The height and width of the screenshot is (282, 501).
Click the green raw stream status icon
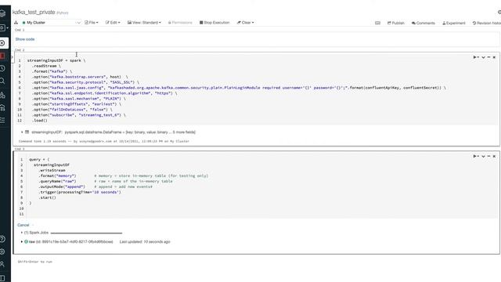[26, 242]
